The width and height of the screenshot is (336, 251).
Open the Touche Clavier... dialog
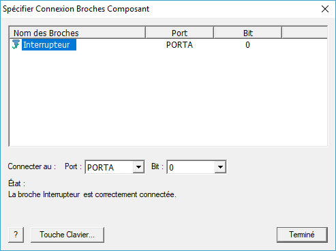[67, 235]
